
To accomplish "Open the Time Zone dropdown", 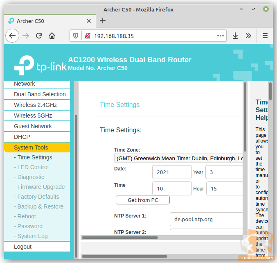I will pyautogui.click(x=179, y=158).
